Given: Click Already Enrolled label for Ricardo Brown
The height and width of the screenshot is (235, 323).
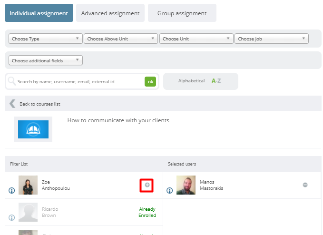Looking at the screenshot, I should click(x=147, y=212).
